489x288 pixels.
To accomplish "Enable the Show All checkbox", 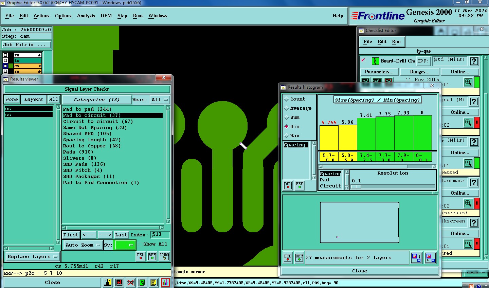I will [x=140, y=244].
